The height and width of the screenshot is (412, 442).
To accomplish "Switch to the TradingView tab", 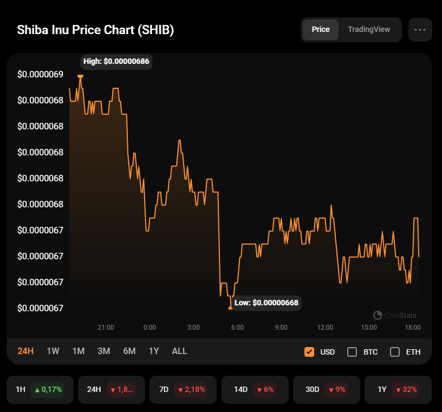I will tap(369, 30).
